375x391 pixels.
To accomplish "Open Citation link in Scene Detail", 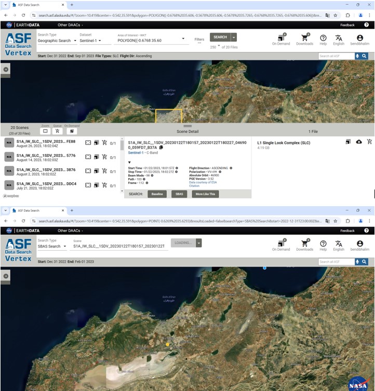I will coord(194,186).
